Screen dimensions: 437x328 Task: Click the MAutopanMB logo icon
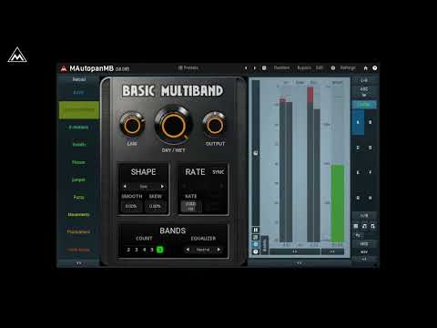(64, 68)
